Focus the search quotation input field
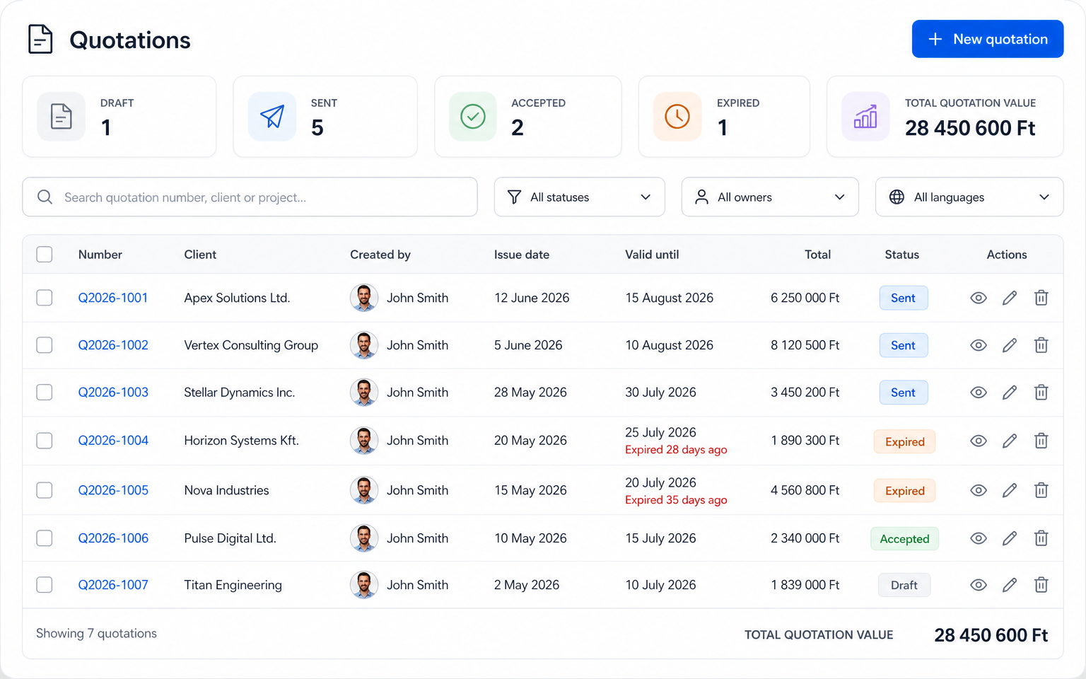1086x679 pixels. tap(250, 197)
